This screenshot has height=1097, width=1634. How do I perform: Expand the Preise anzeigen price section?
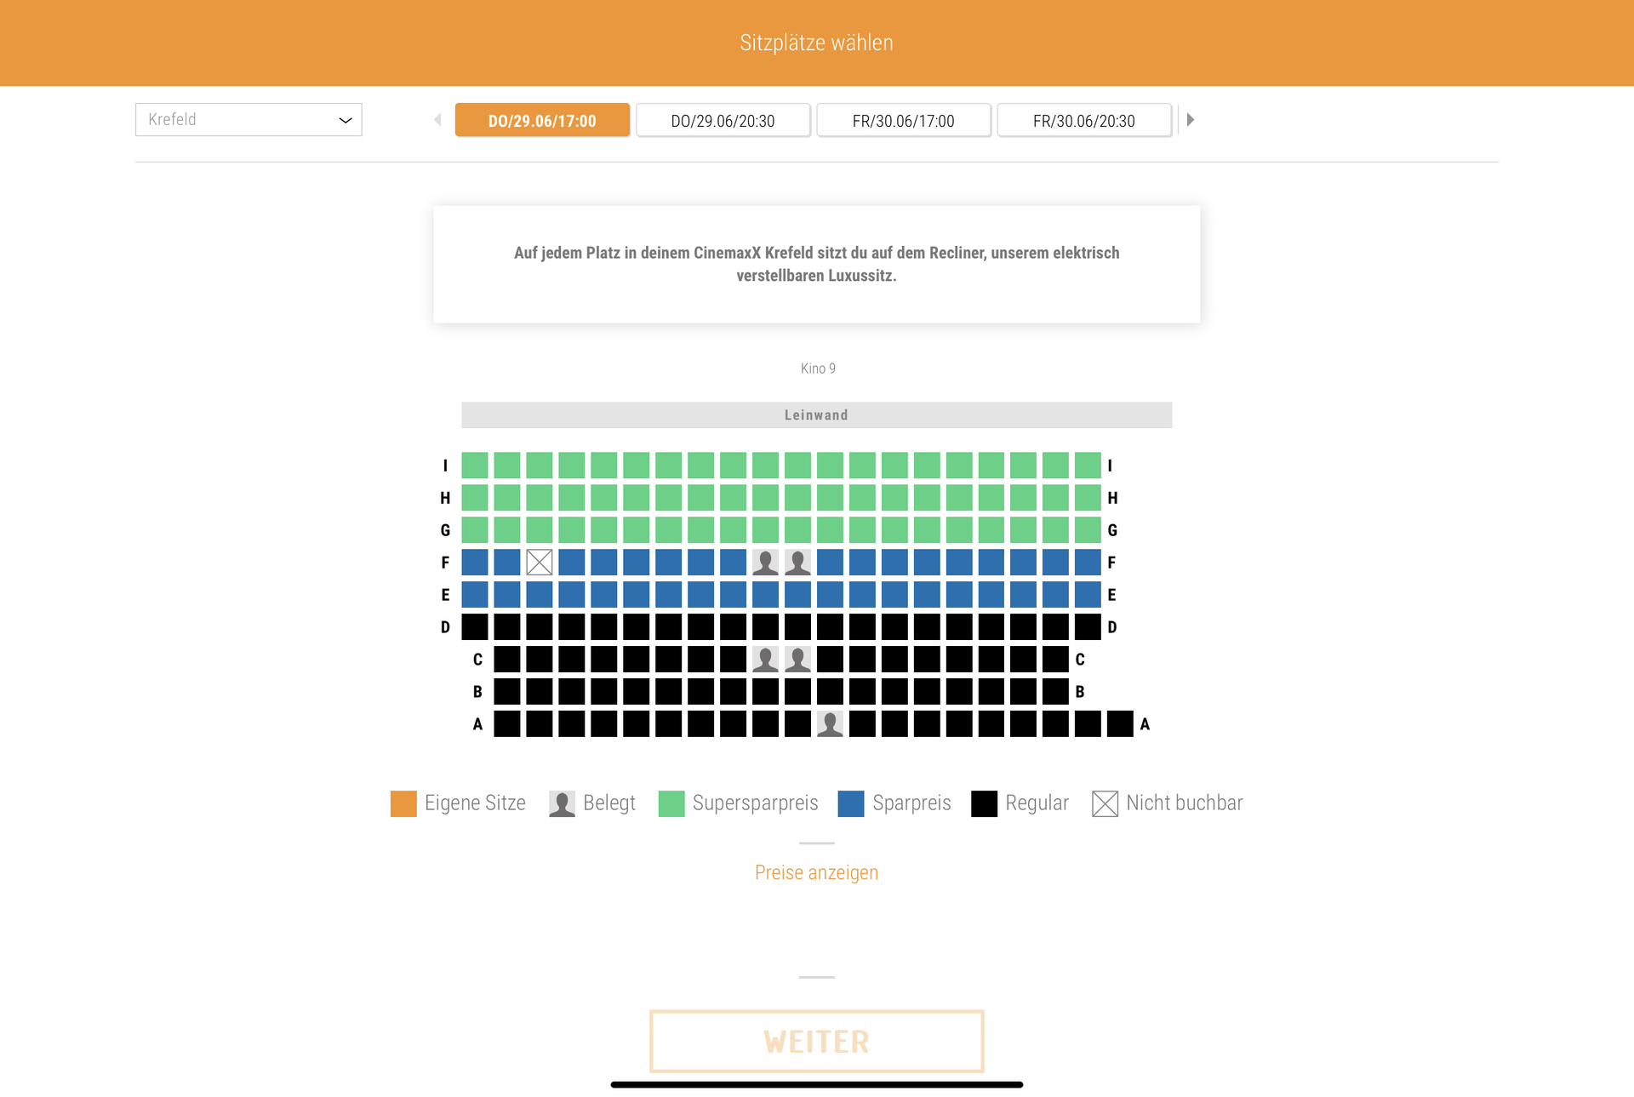tap(816, 872)
